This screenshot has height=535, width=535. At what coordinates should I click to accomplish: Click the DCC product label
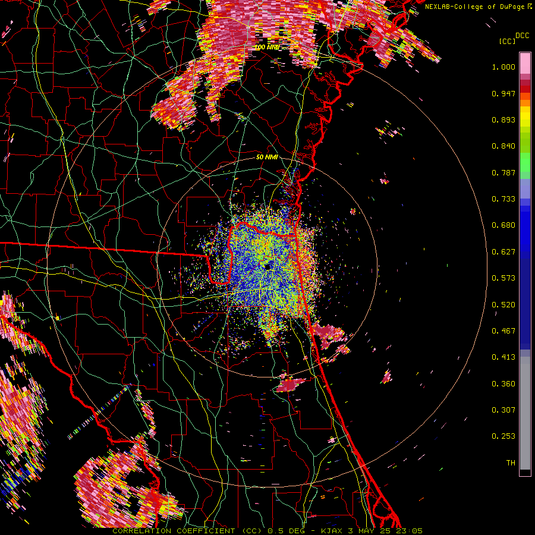[x=523, y=36]
